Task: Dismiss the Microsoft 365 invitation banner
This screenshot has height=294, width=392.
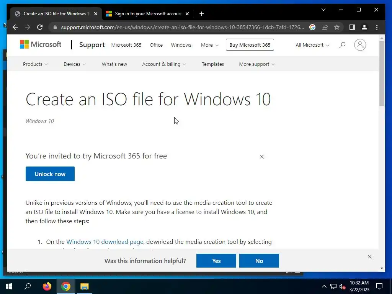Action: (262, 157)
